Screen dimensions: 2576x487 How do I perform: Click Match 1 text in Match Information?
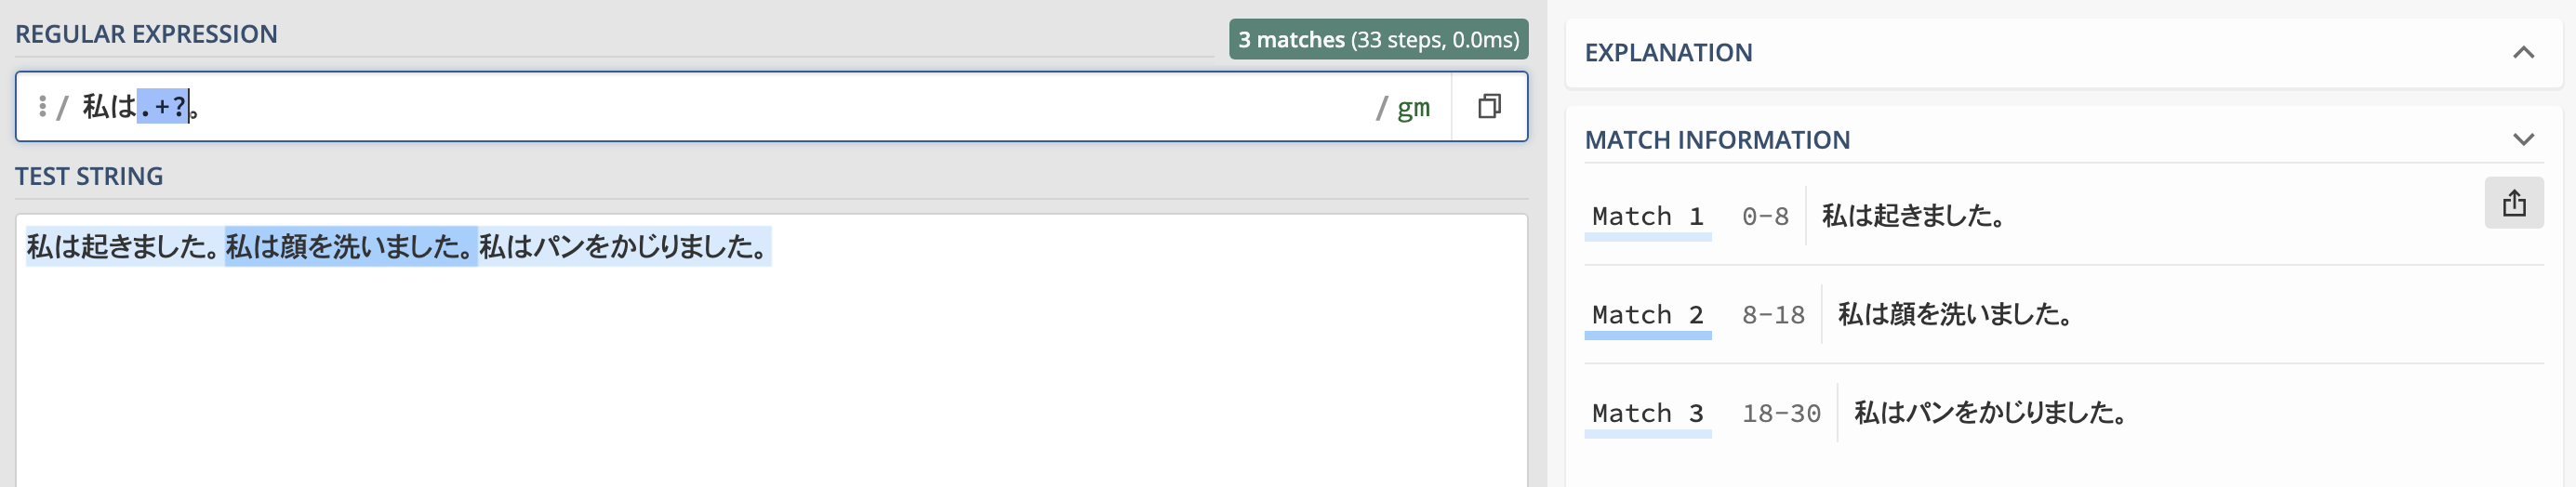pyautogui.click(x=1913, y=216)
